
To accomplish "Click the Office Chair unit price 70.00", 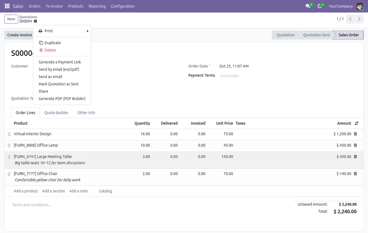I will [x=228, y=174].
